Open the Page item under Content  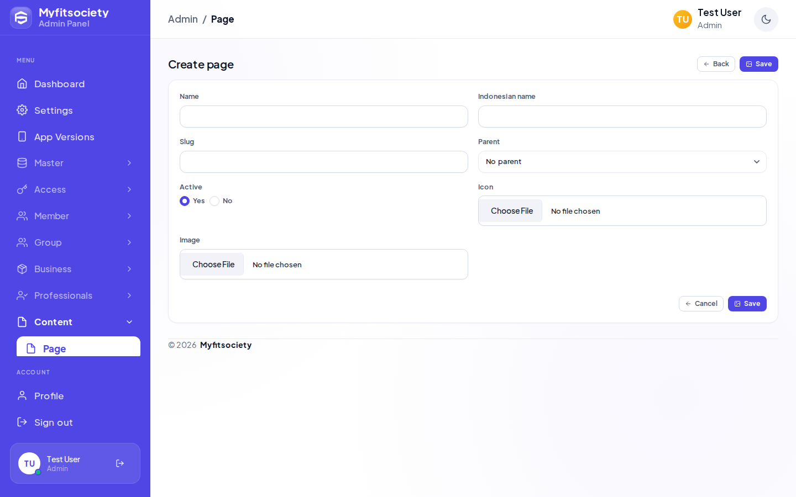click(x=78, y=347)
